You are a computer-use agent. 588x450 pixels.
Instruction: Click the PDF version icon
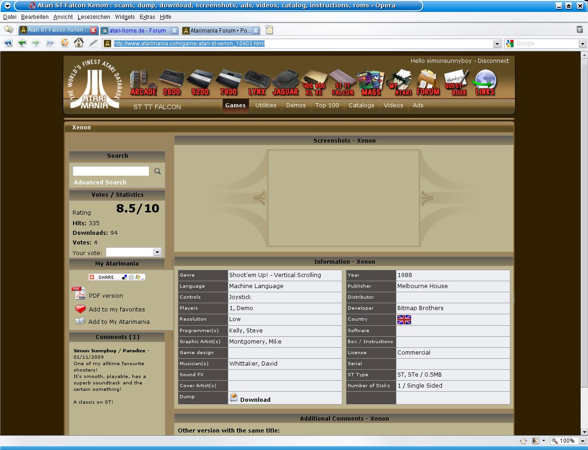[x=79, y=293]
